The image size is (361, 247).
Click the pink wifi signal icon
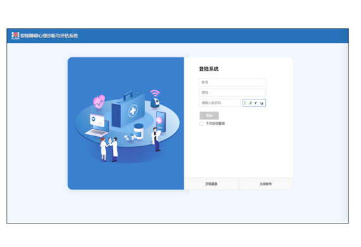pos(155,93)
